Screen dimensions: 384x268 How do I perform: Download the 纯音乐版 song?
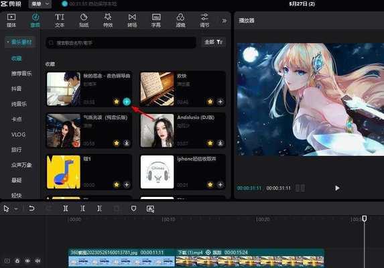[x=127, y=143]
